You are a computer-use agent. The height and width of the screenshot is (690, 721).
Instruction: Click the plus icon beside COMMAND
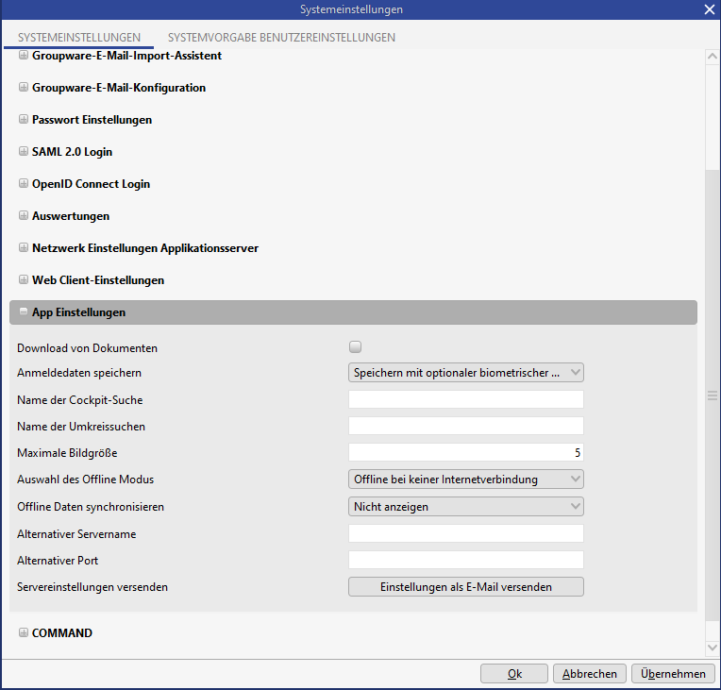pyautogui.click(x=24, y=633)
